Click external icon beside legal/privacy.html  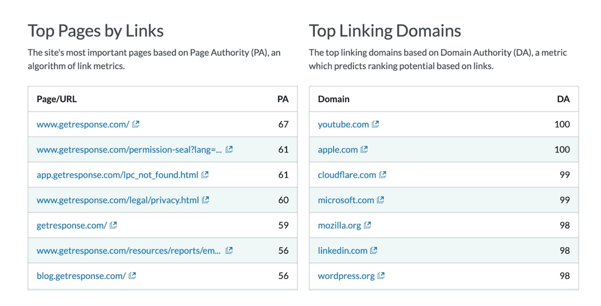point(206,200)
